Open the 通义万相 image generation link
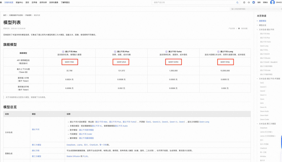The image size is (282, 162). (36, 151)
